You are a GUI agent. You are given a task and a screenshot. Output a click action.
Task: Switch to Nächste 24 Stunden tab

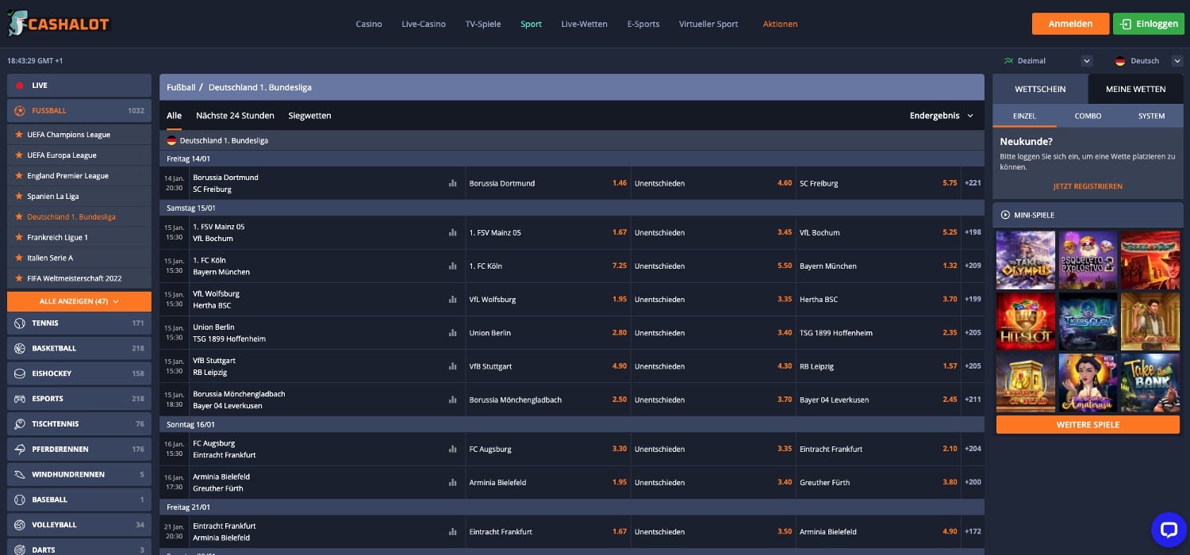[235, 116]
